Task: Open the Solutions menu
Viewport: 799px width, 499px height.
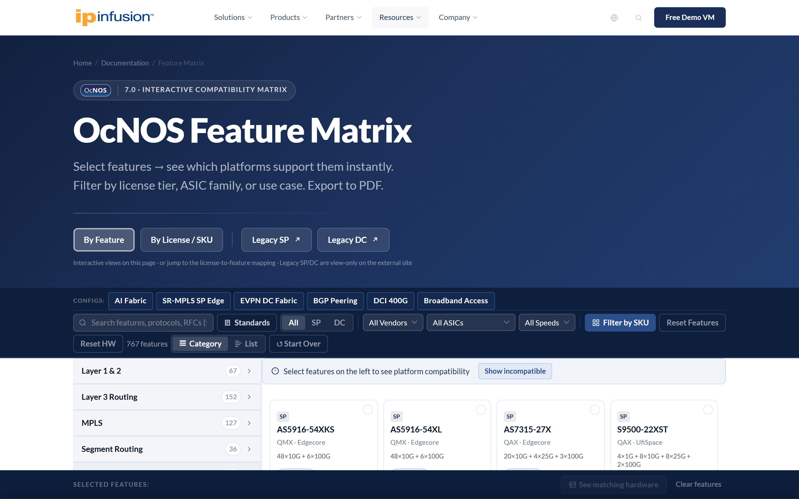Action: pyautogui.click(x=233, y=17)
